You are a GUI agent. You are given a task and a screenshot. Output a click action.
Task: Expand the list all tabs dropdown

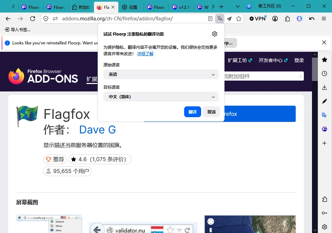(238, 7)
